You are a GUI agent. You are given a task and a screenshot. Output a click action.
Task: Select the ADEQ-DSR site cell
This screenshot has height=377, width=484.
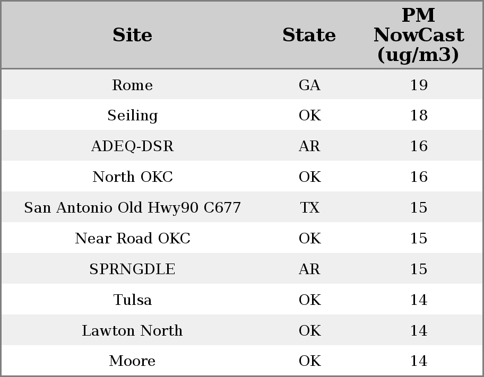click(x=132, y=146)
